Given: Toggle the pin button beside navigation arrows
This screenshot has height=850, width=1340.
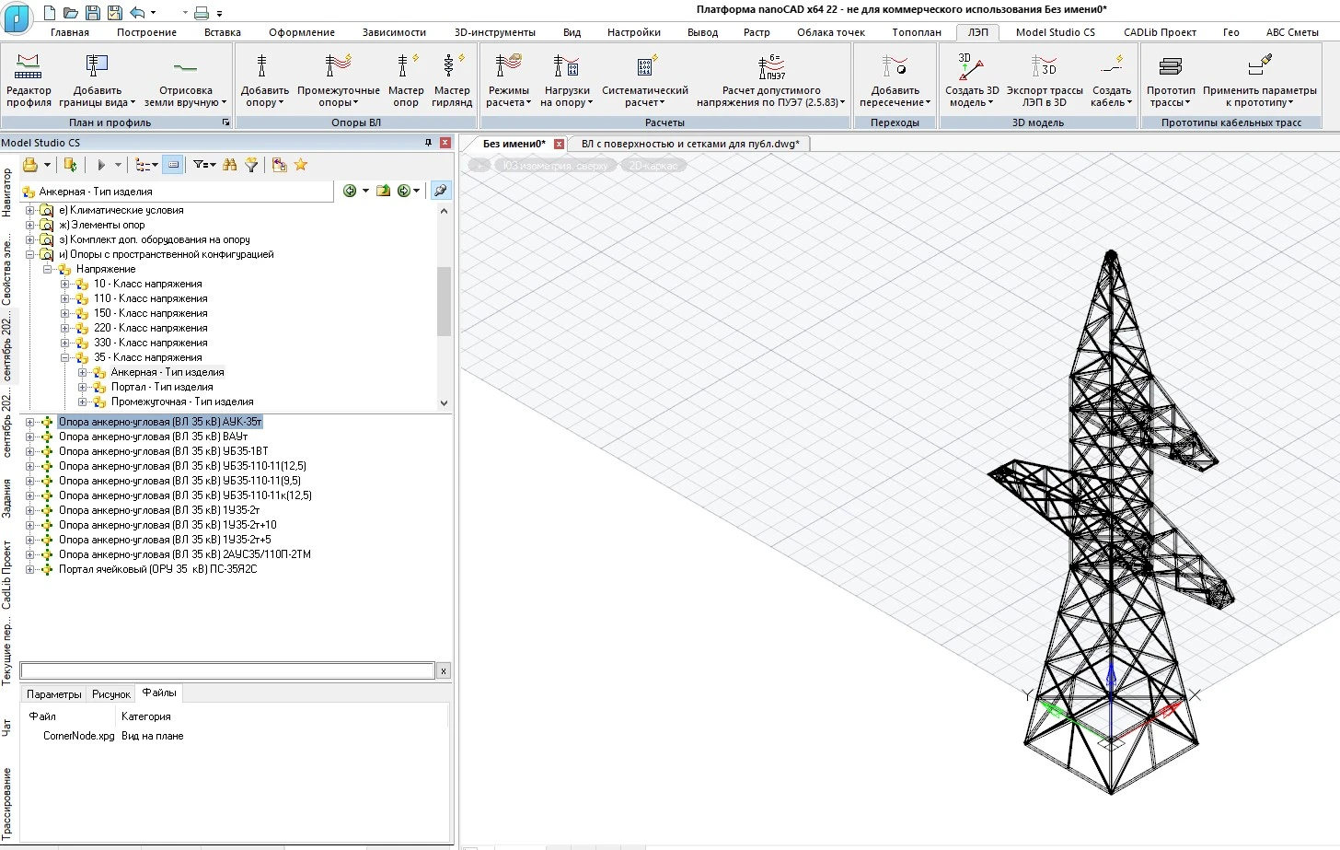Looking at the screenshot, I should tap(441, 191).
